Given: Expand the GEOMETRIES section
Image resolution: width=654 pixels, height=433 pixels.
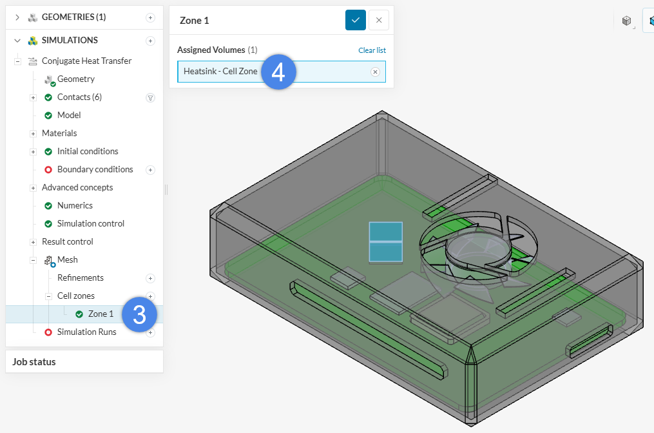Looking at the screenshot, I should [x=17, y=17].
